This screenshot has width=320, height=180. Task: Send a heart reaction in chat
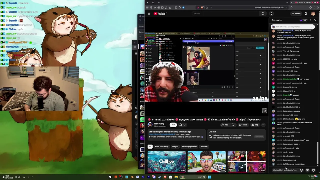click(x=313, y=170)
